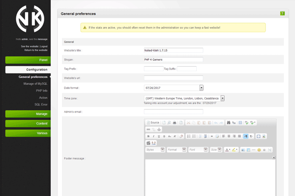Apply italic formatting in editor toolbar
Viewport: 295px width, 196px height.
[154, 136]
